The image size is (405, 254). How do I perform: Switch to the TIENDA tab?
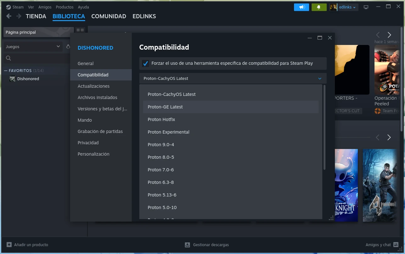tap(36, 16)
